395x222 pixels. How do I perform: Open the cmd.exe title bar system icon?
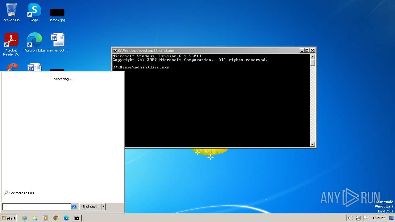tap(115, 51)
